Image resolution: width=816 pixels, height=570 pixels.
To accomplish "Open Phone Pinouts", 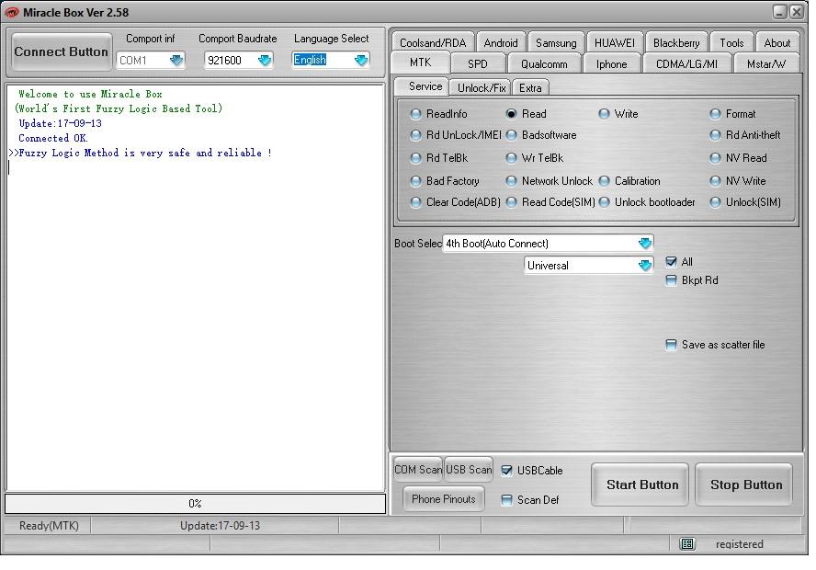I will tap(444, 499).
